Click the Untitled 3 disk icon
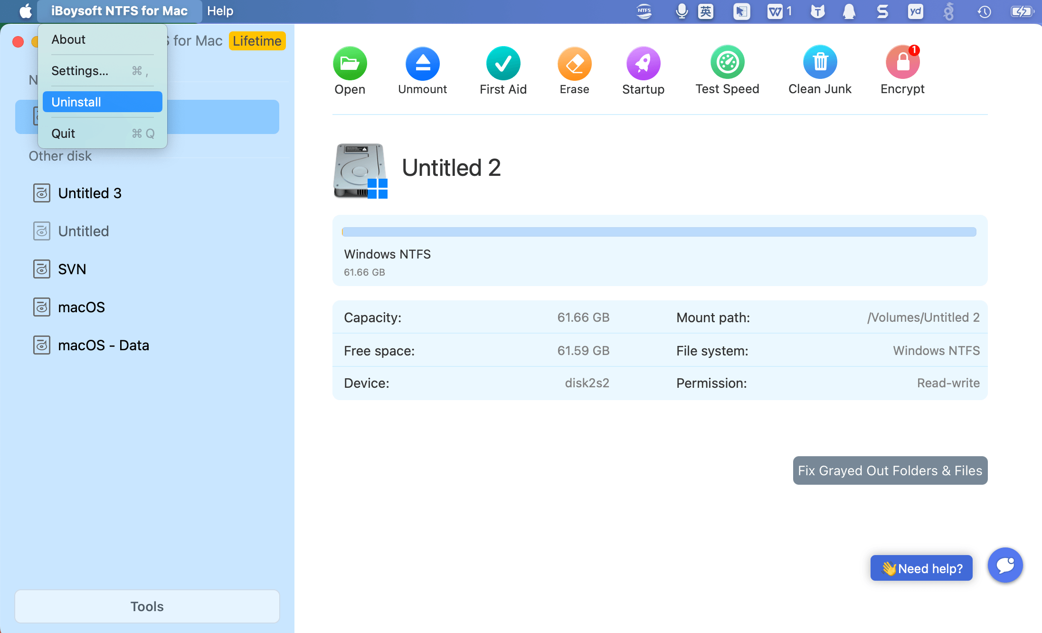This screenshot has width=1042, height=633. click(42, 193)
